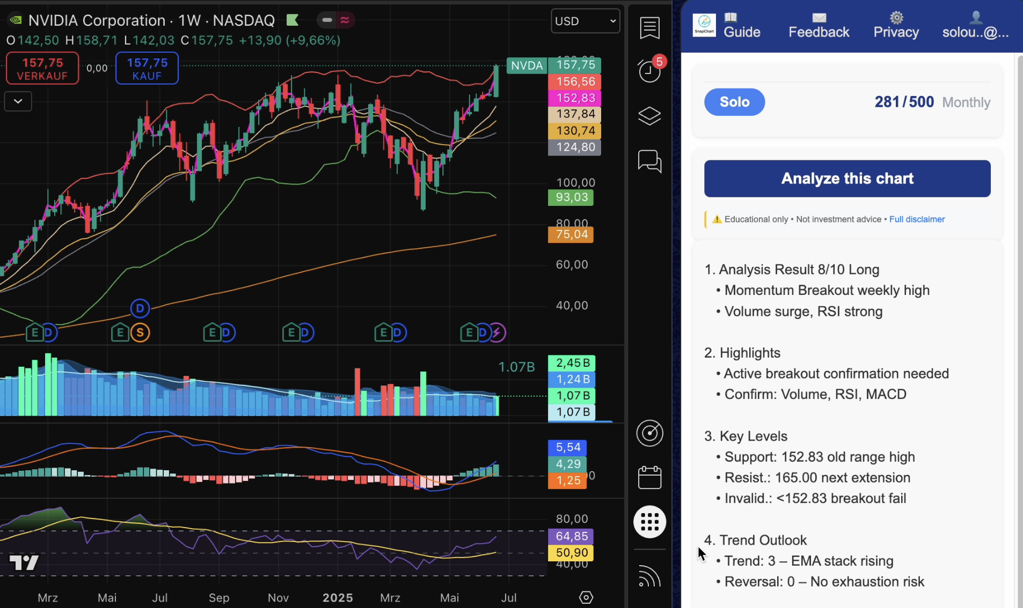Viewport: 1023px width, 608px height.
Task: Click the purple 64,85 RSI label
Action: [571, 536]
